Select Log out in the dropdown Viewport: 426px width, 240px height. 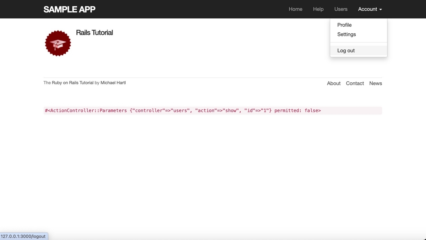[359, 50]
